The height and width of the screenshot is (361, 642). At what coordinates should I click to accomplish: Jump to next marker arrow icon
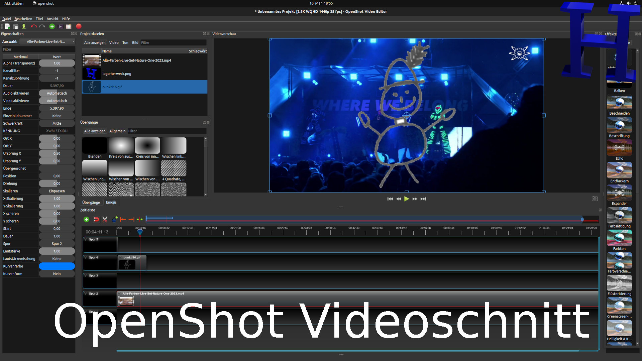click(131, 219)
